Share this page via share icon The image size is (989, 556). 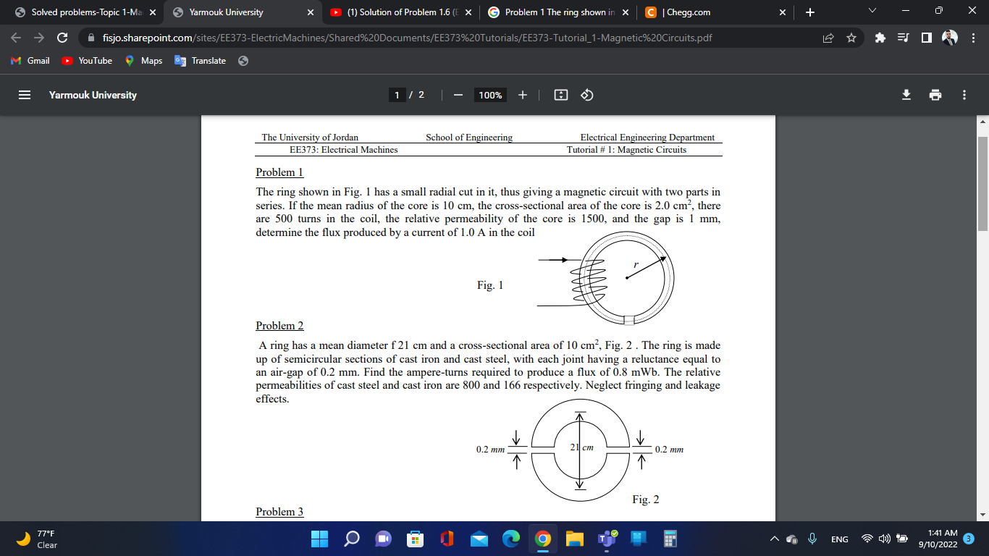tap(828, 38)
